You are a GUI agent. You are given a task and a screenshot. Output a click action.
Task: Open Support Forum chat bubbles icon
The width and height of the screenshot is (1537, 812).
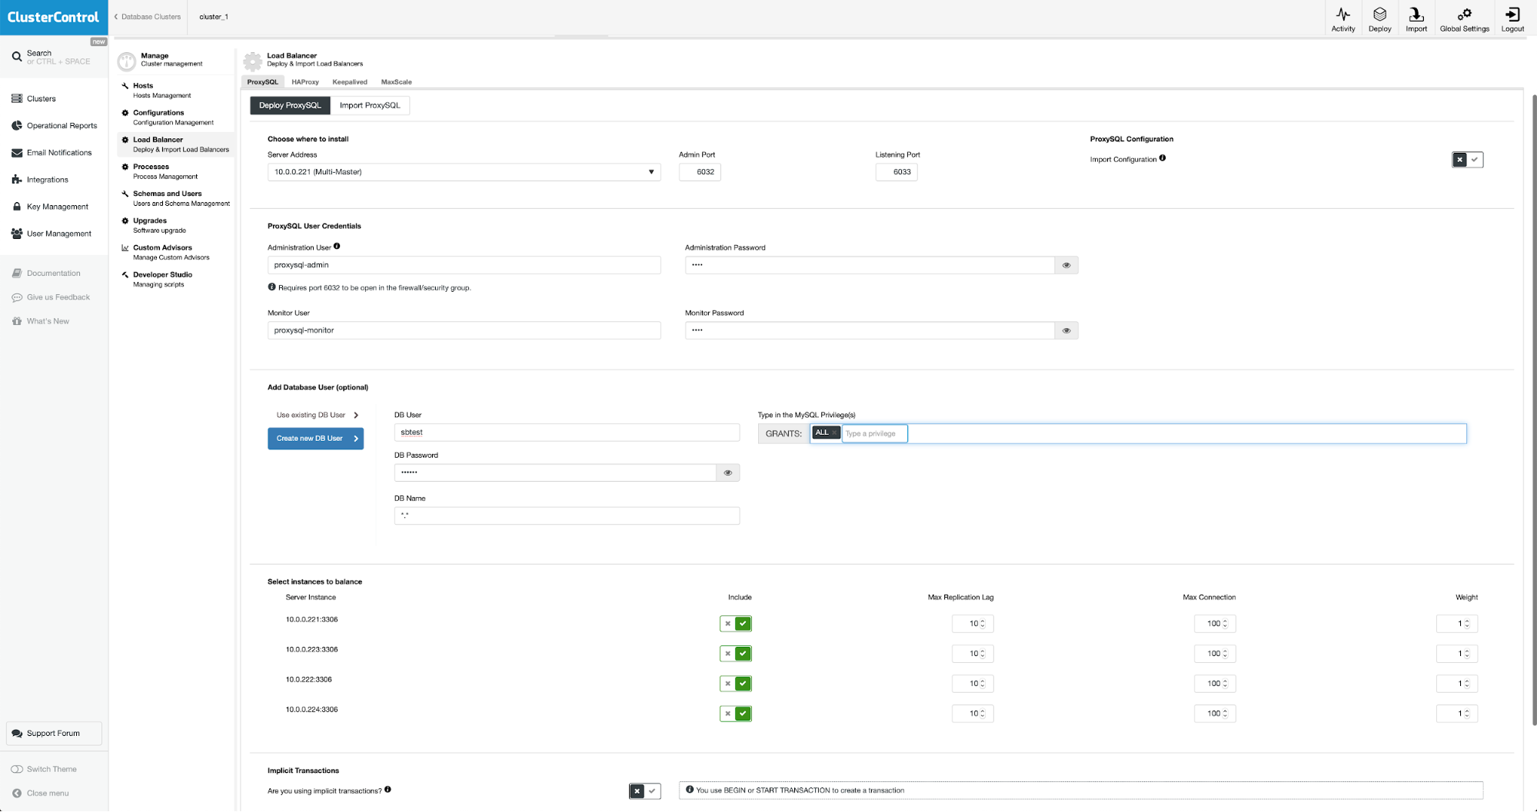coord(17,734)
